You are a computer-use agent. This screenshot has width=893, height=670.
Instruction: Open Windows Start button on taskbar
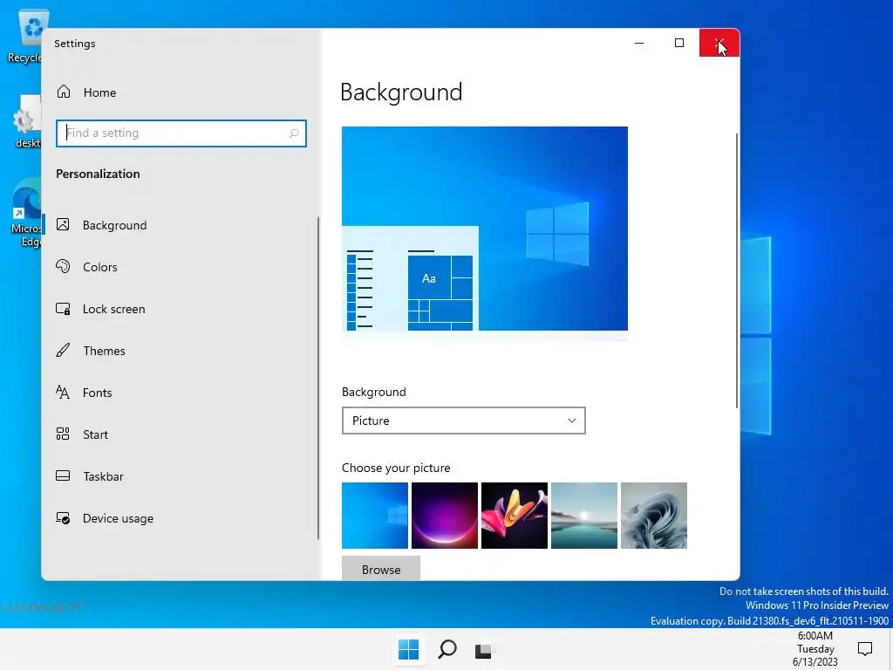[x=408, y=649]
